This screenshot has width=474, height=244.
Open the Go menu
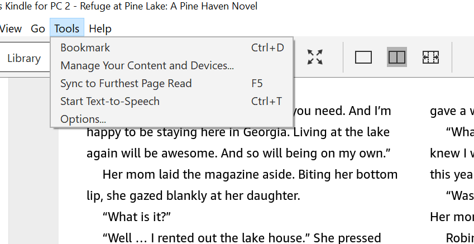pos(38,28)
